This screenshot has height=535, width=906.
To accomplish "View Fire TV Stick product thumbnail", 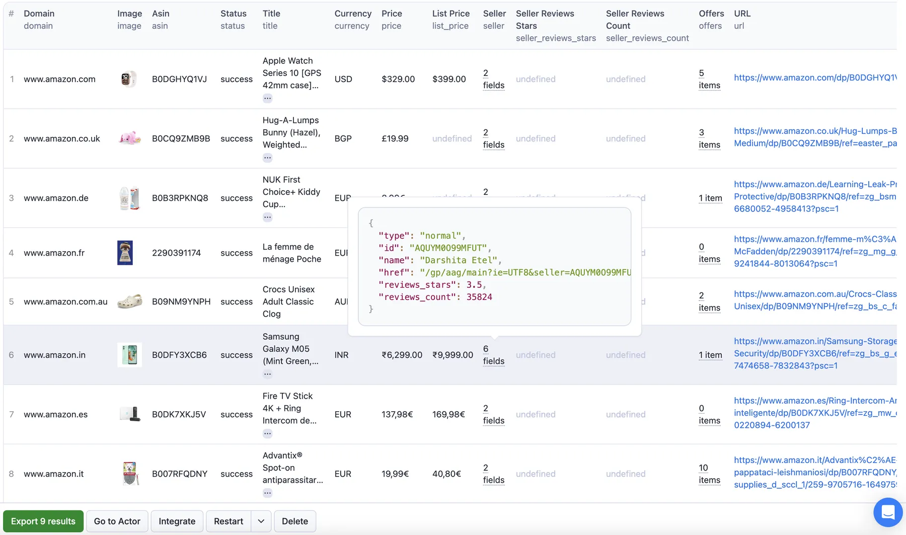I will tap(130, 414).
